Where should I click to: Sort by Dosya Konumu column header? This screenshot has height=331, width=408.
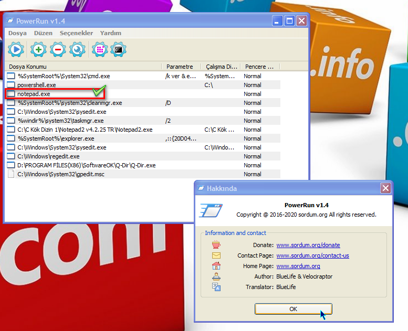click(83, 67)
